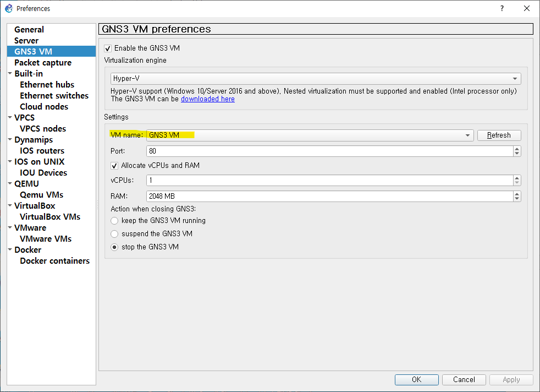540x392 pixels.
Task: Open Ethernet hubs settings
Action: click(x=47, y=85)
